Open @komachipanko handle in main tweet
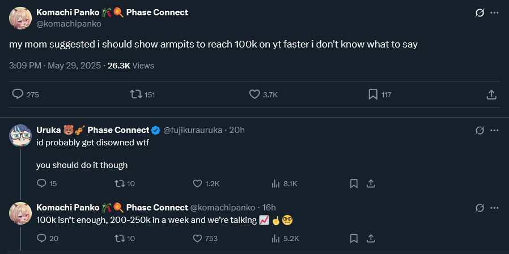This screenshot has height=254, width=509. pos(69,24)
